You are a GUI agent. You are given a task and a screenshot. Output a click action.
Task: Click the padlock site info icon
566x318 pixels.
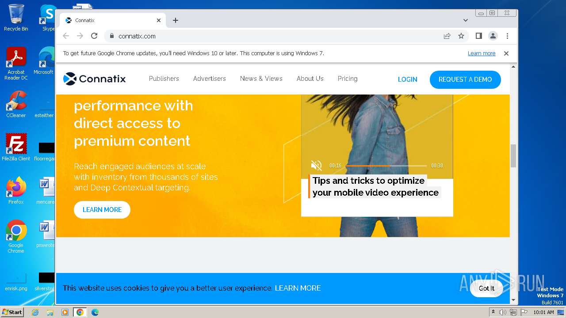point(111,36)
